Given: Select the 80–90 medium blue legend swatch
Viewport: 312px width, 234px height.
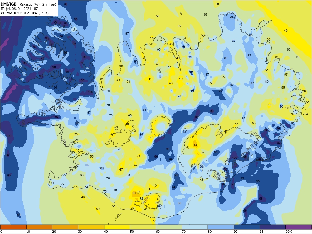Looking at the screenshot, I should click(x=221, y=227).
